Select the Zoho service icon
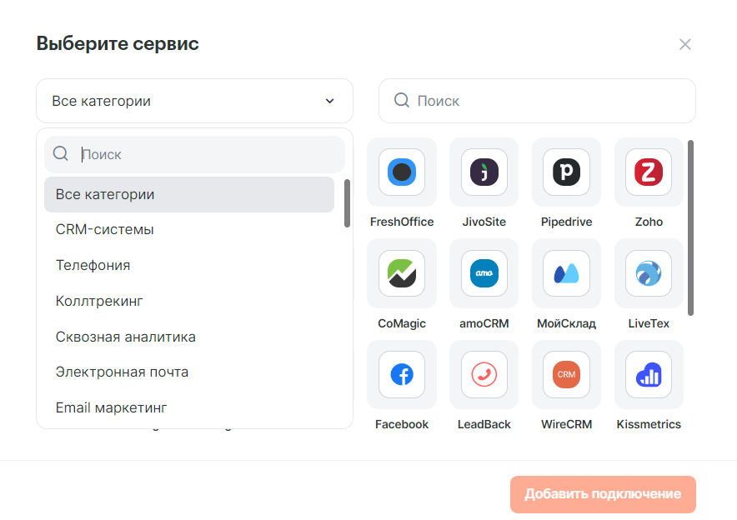The height and width of the screenshot is (520, 737). coord(649,172)
